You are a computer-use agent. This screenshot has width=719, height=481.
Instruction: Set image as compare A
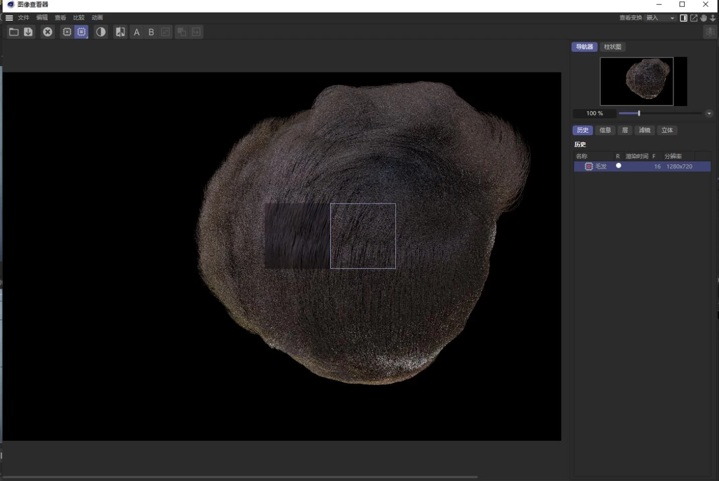[x=136, y=32]
